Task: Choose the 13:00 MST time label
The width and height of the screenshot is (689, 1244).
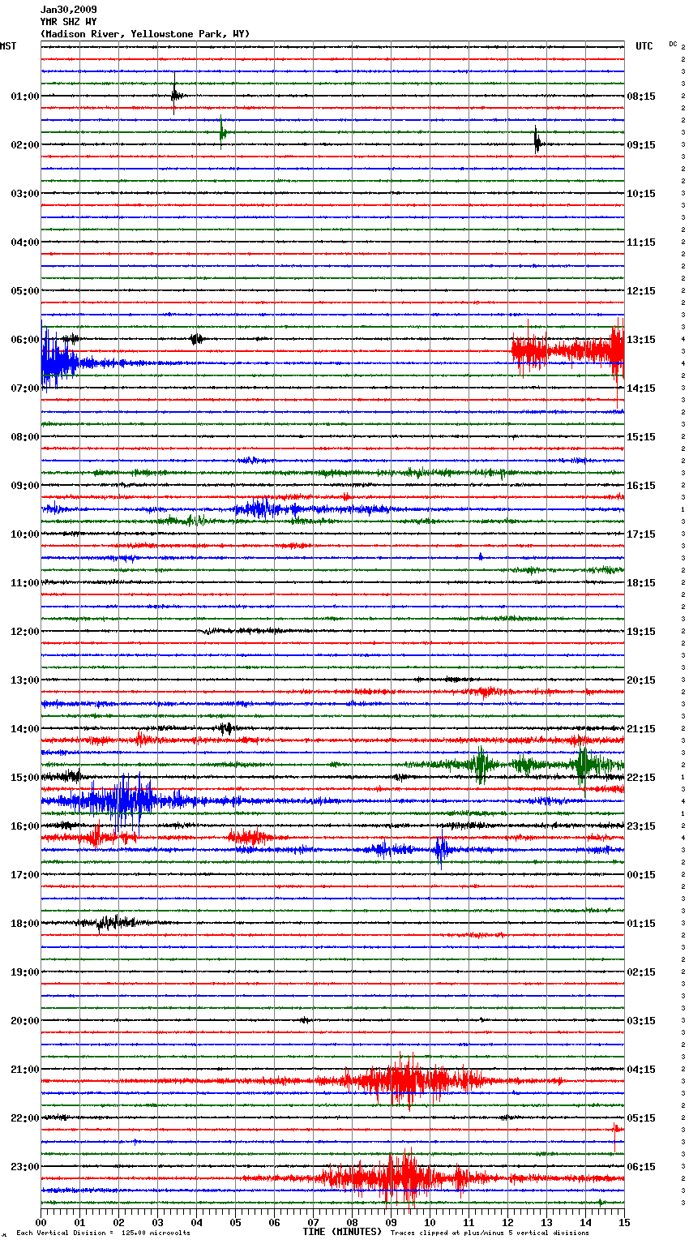Action: pyautogui.click(x=25, y=680)
